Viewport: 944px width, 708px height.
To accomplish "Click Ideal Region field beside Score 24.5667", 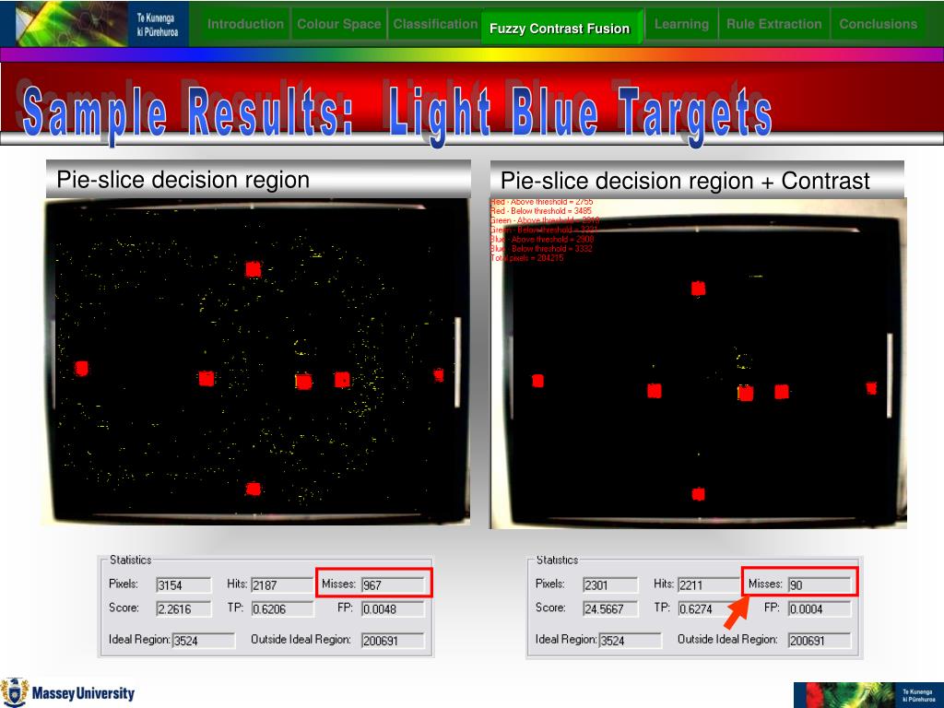I will [631, 641].
